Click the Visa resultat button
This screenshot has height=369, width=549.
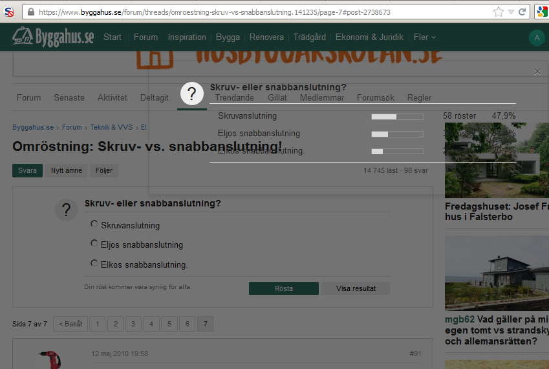tap(356, 288)
